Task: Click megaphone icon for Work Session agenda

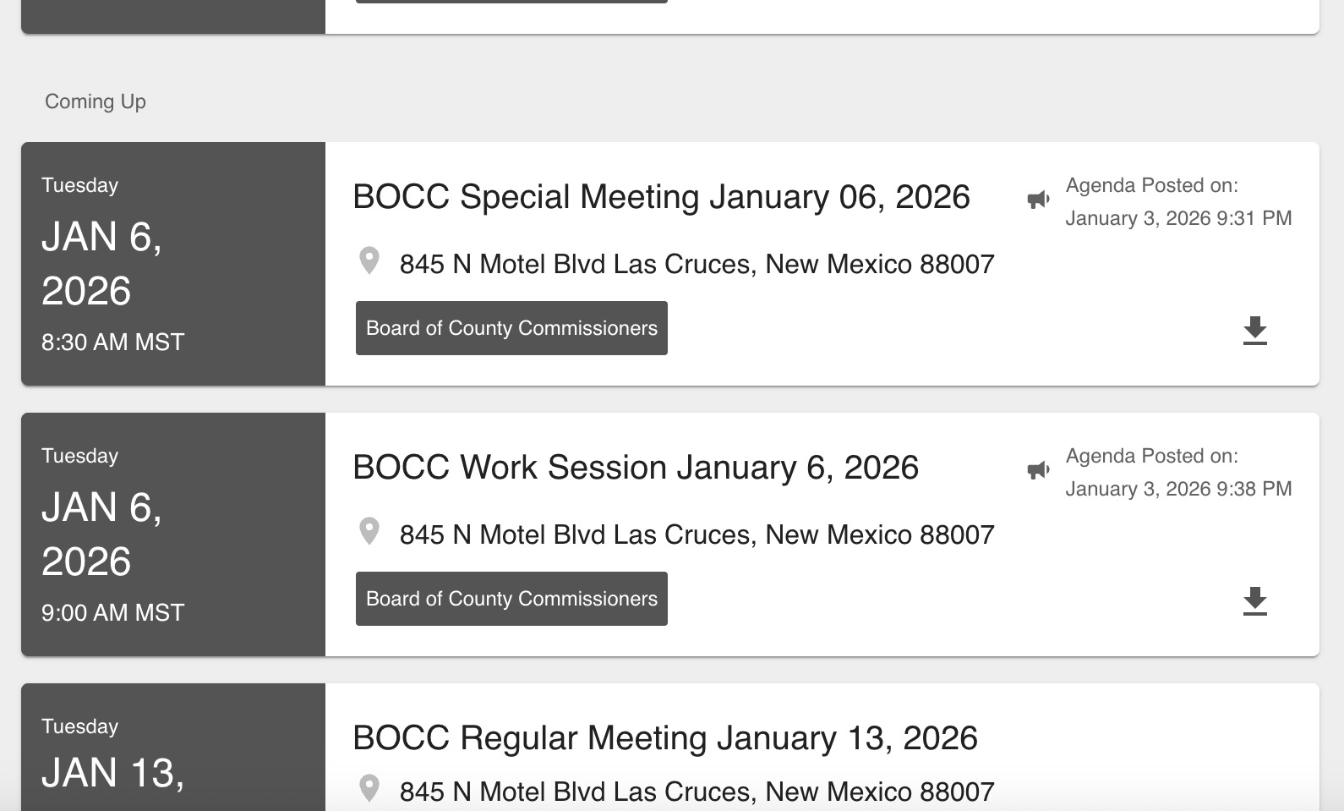Action: coord(1038,470)
